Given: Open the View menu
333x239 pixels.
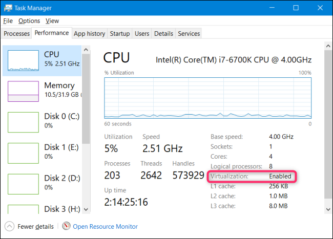Looking at the screenshot, I should pos(52,21).
